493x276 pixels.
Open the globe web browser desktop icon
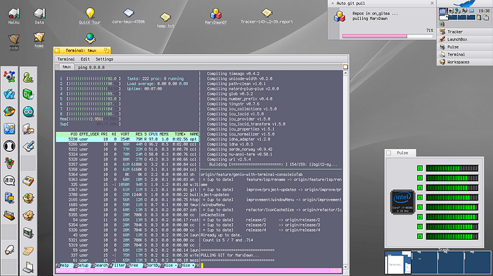tap(90, 39)
